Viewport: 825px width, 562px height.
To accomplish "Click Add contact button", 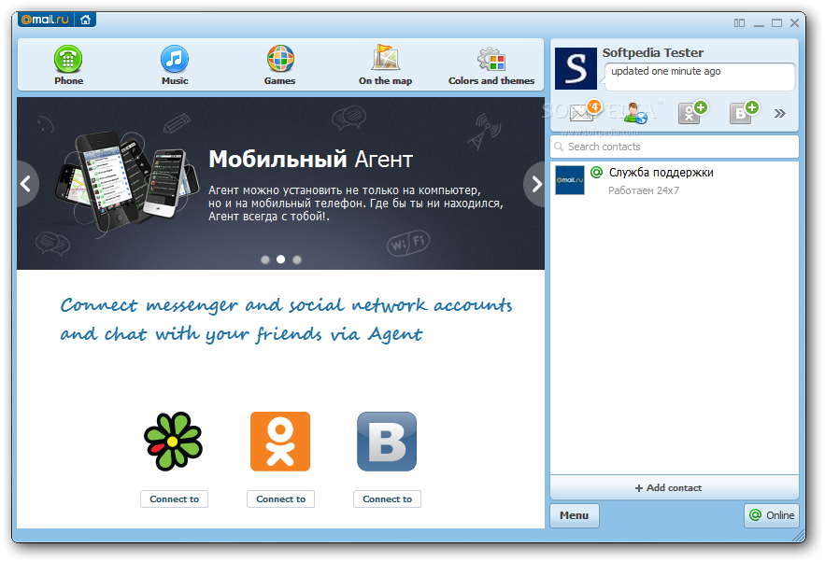I will (674, 487).
